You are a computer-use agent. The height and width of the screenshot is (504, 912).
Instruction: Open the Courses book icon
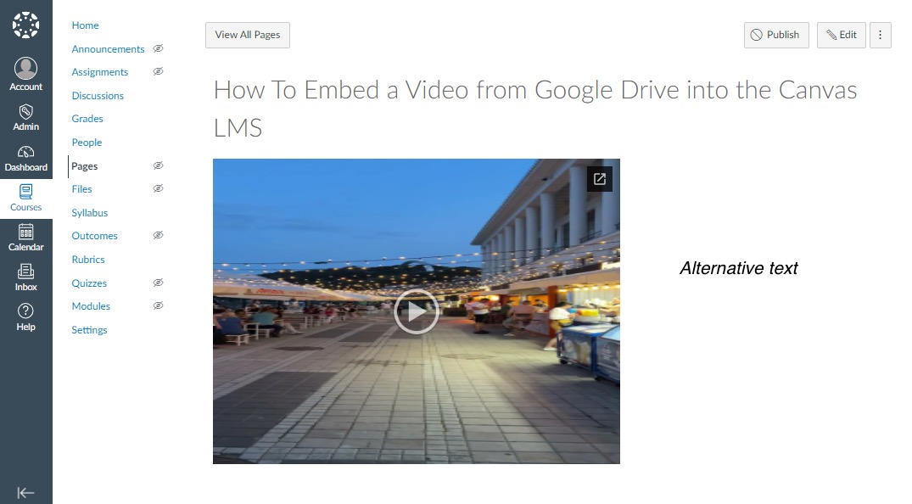(x=25, y=192)
